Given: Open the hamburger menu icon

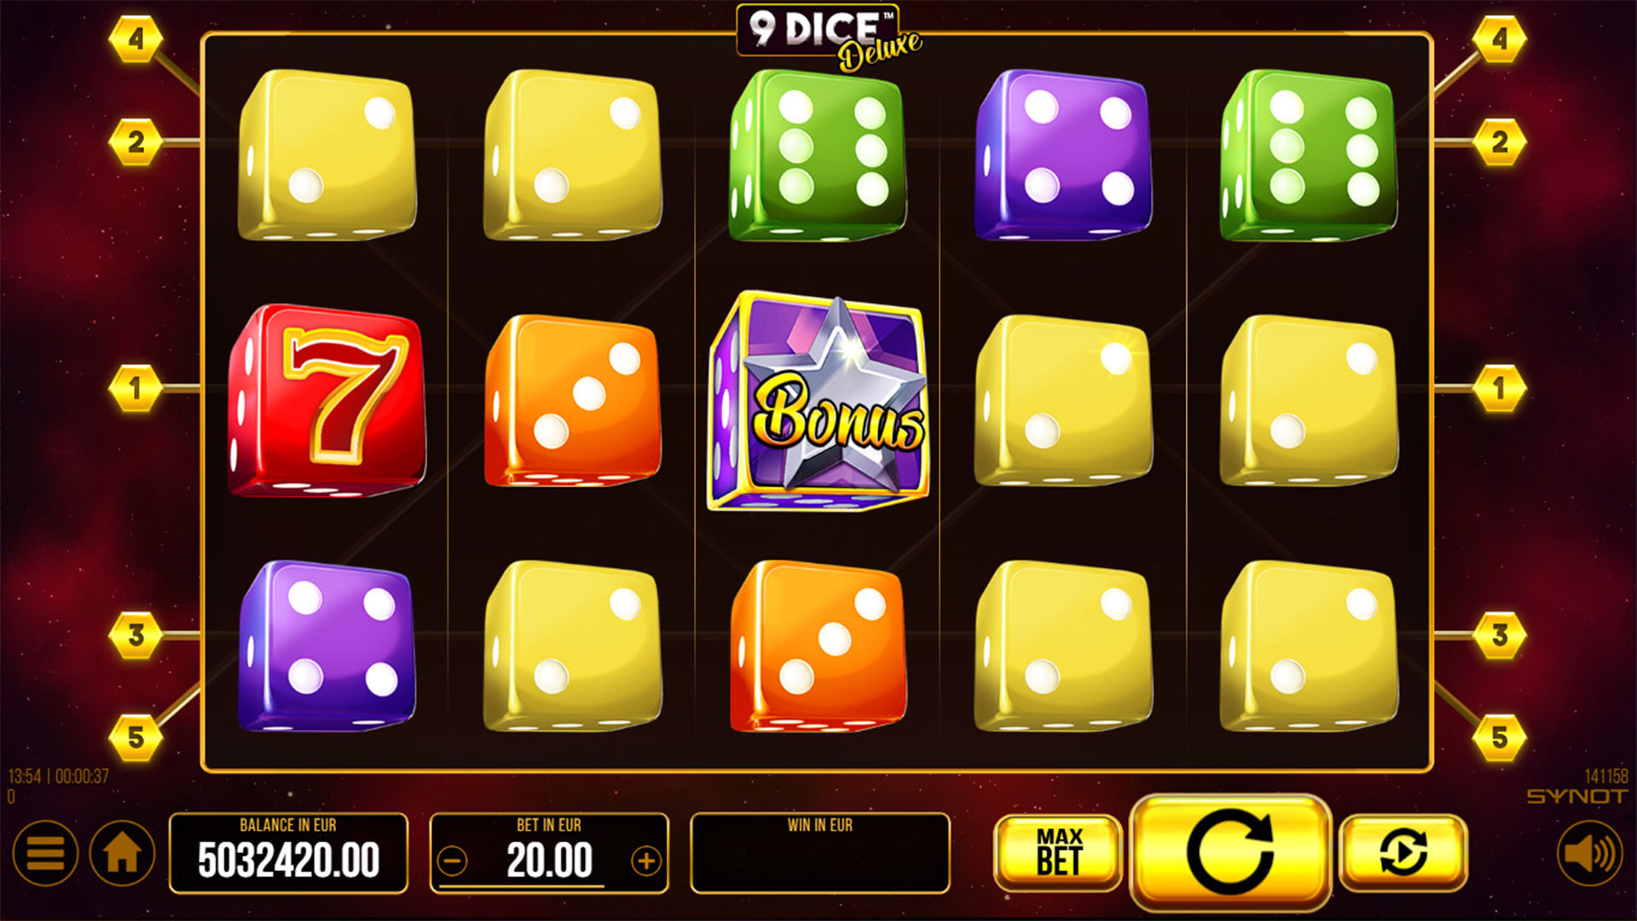Looking at the screenshot, I should (x=45, y=853).
